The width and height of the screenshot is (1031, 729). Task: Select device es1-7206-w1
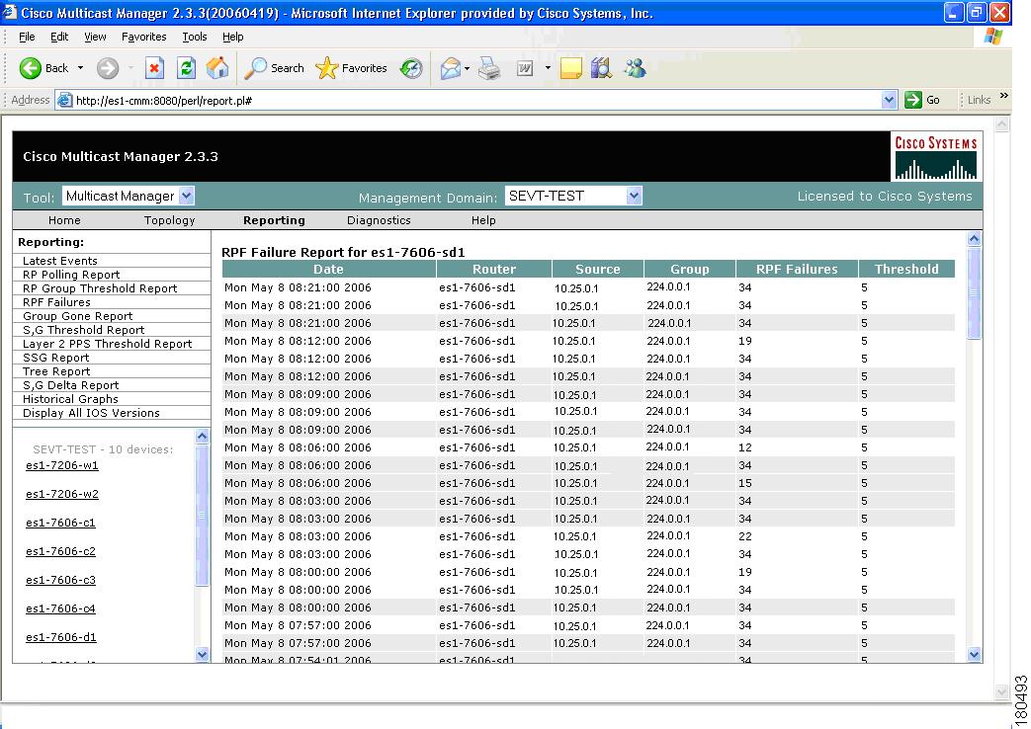coord(62,465)
